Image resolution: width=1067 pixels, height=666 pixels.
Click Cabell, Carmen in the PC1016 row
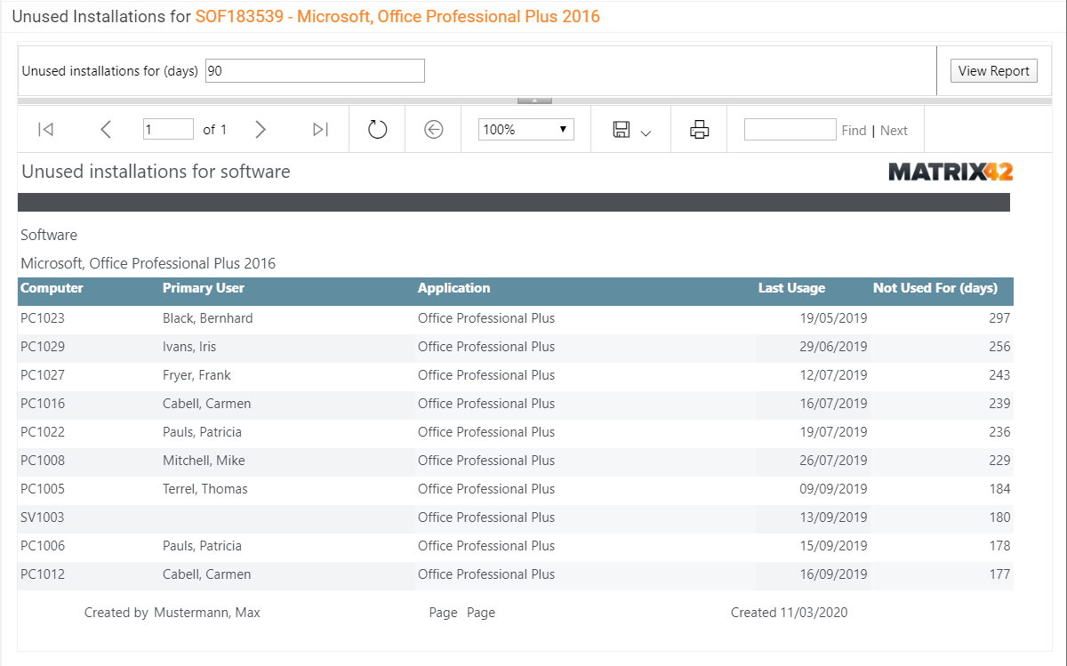pyautogui.click(x=207, y=404)
